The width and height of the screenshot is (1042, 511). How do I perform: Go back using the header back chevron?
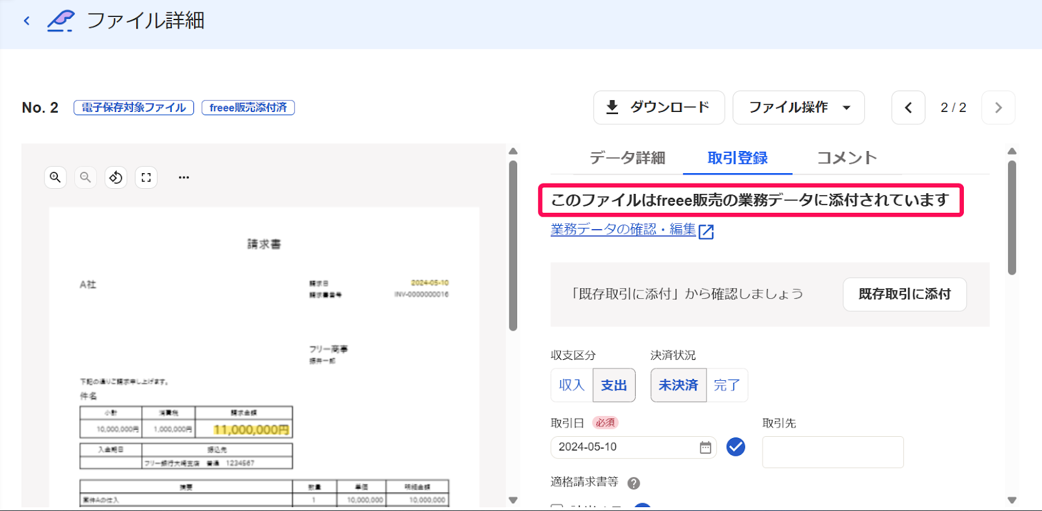click(27, 21)
